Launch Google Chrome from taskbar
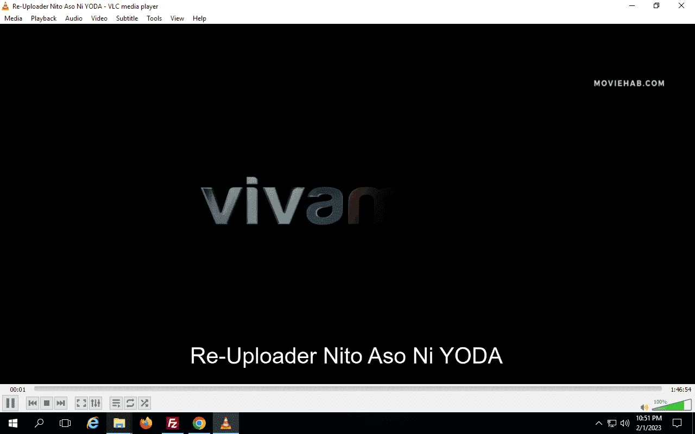The height and width of the screenshot is (434, 695). click(199, 423)
